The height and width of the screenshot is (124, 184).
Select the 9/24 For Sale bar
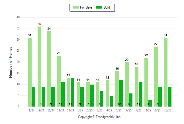pos(39,67)
